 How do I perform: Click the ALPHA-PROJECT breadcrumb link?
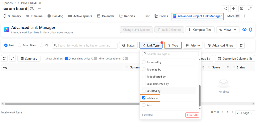[x=30, y=3]
